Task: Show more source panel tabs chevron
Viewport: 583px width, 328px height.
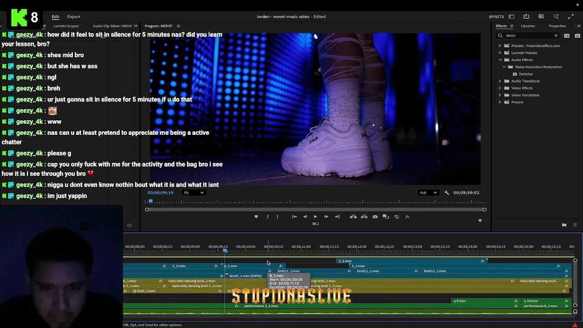Action: point(135,26)
